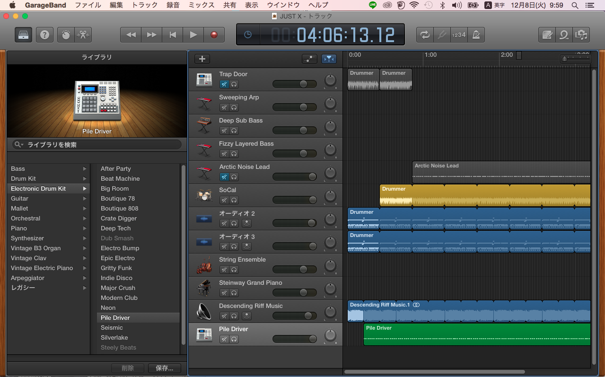The width and height of the screenshot is (605, 377).
Task: Expand the Bass category
Action: pyautogui.click(x=85, y=169)
